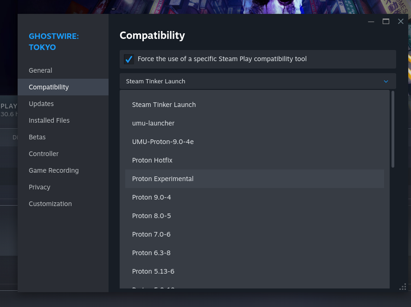The height and width of the screenshot is (307, 411).
Task: Choose Proton 7.0-6 entry
Action: coord(255,234)
